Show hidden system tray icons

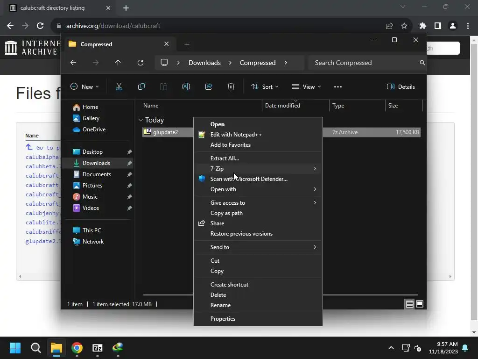coord(391,348)
